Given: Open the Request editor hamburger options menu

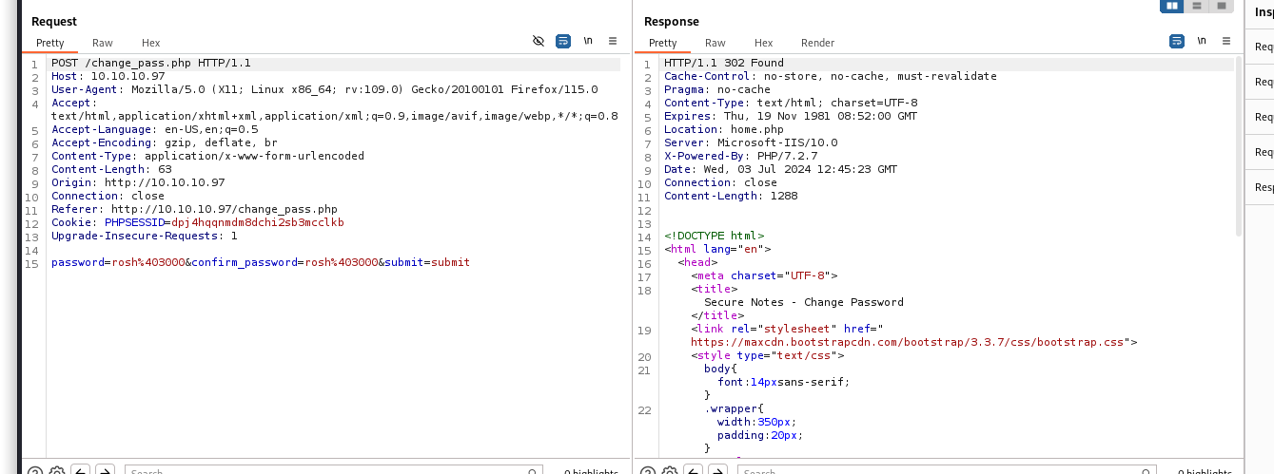Looking at the screenshot, I should [613, 42].
